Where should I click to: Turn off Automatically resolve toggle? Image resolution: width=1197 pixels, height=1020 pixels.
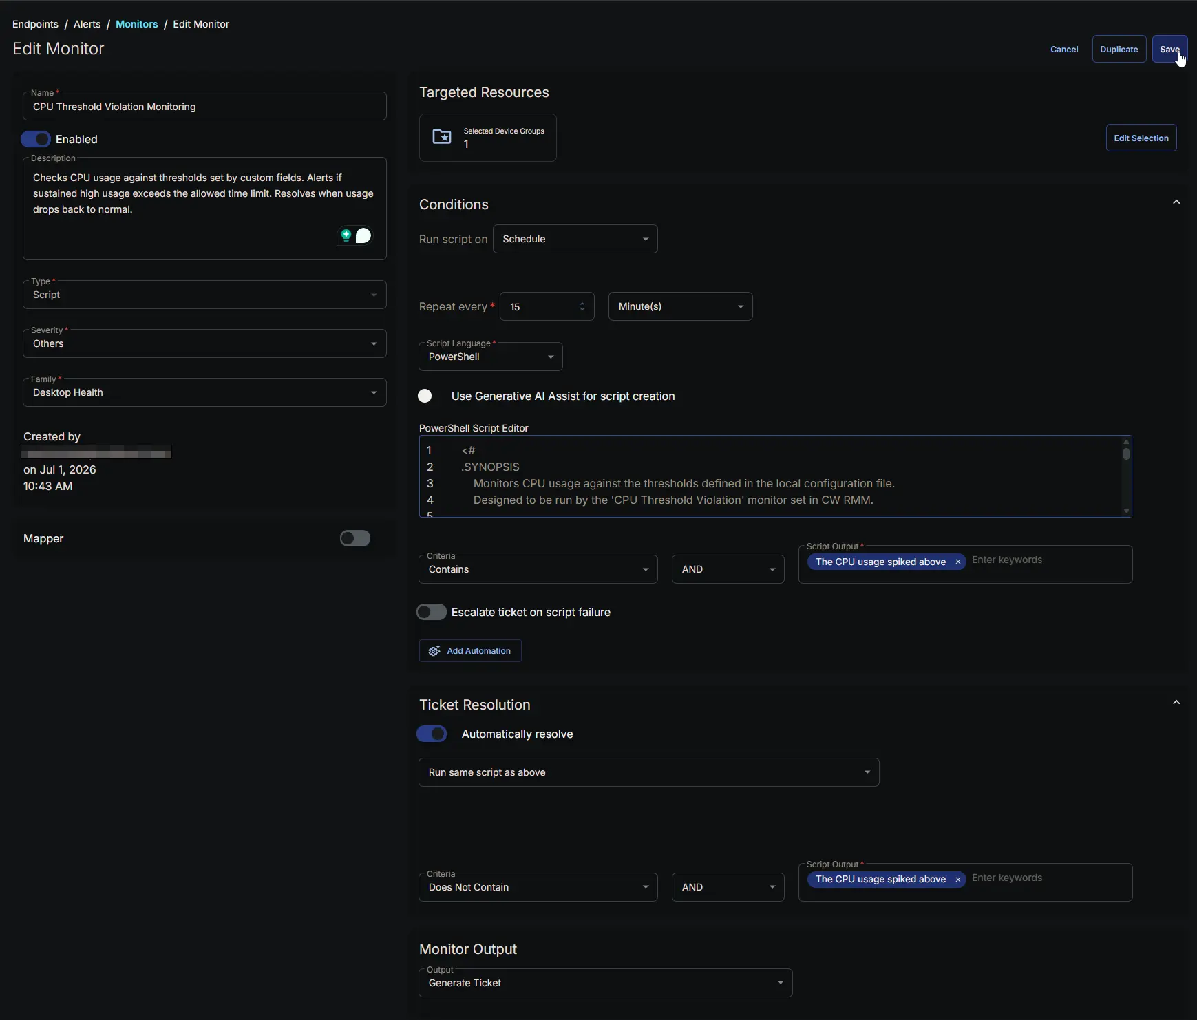(432, 734)
